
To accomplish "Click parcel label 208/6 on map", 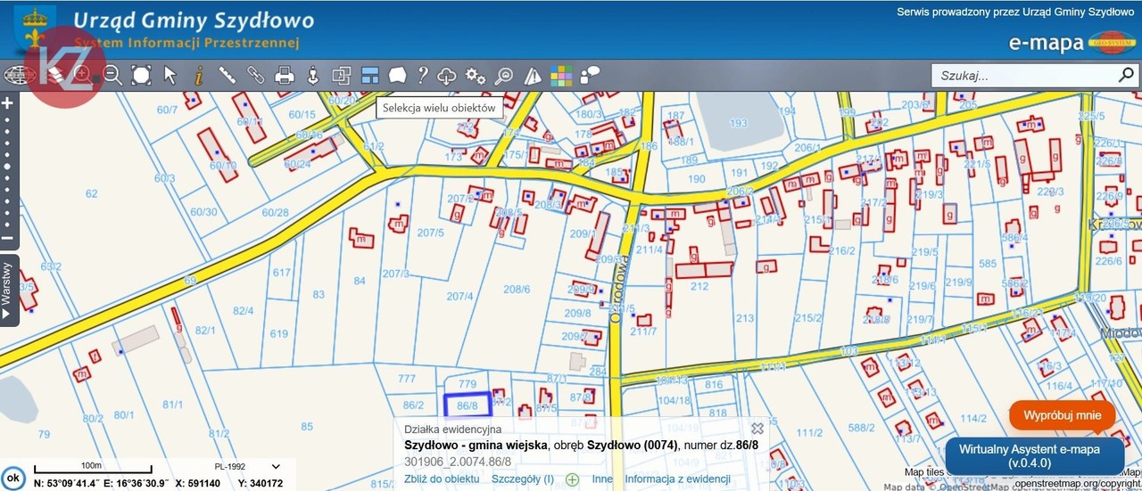I will (517, 290).
